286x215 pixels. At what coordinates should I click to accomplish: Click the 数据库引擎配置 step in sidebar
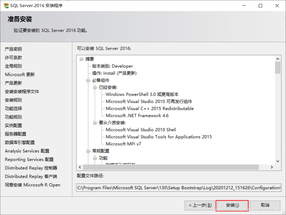(20, 143)
